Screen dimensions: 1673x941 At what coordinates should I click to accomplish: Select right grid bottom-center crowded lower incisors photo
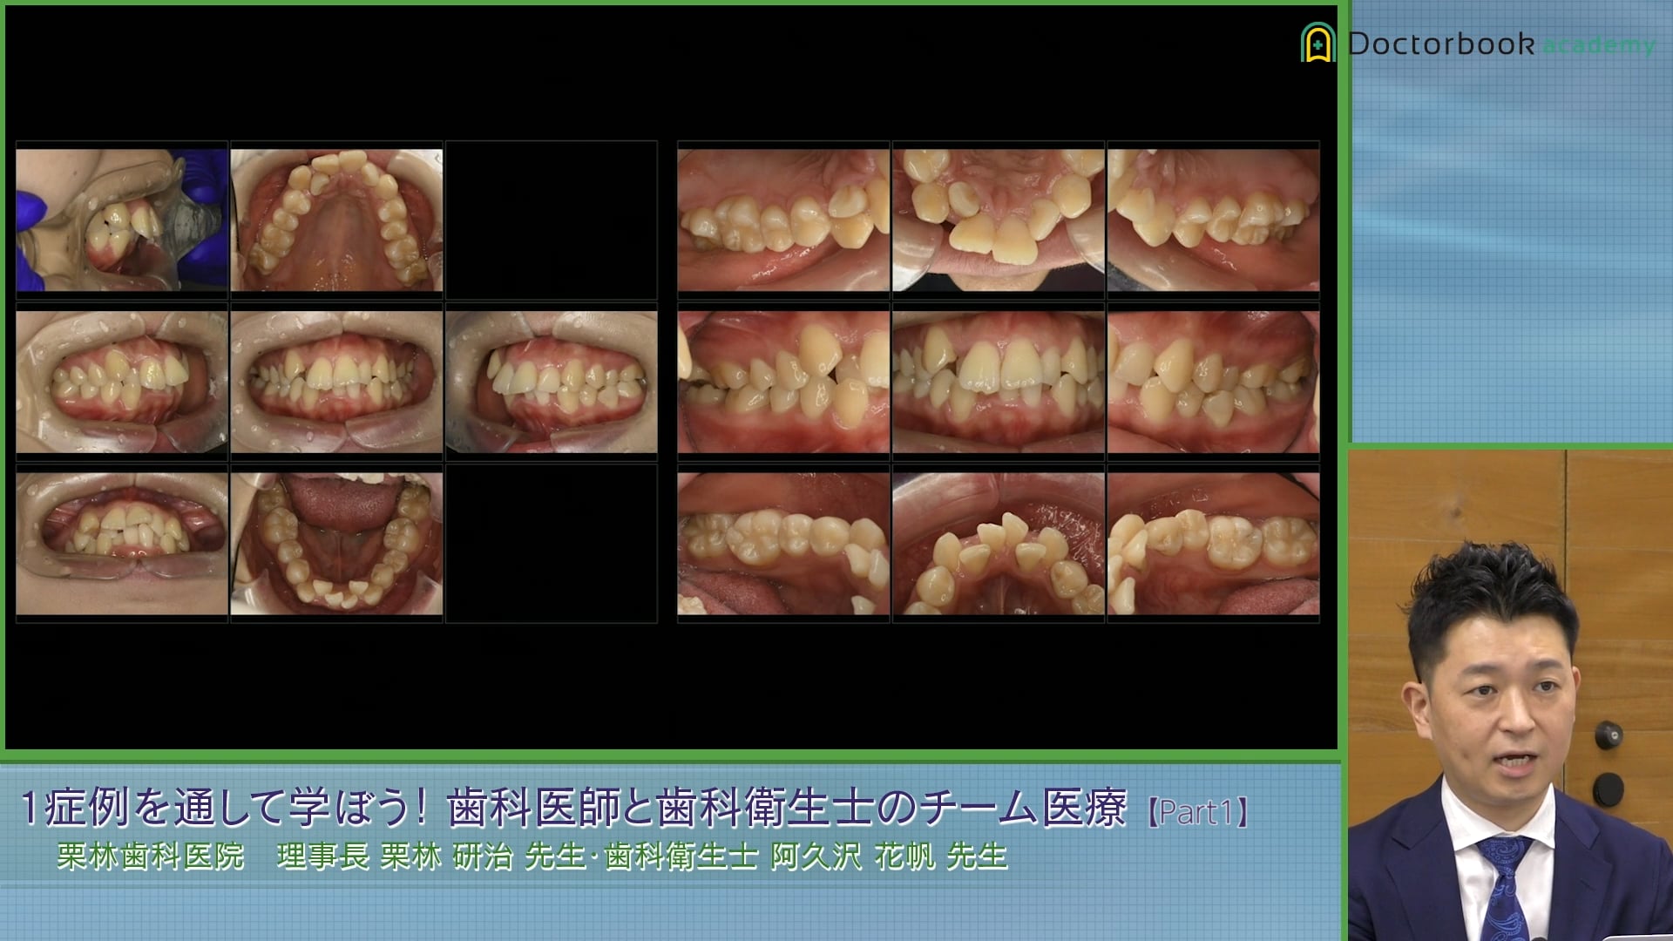point(999,544)
